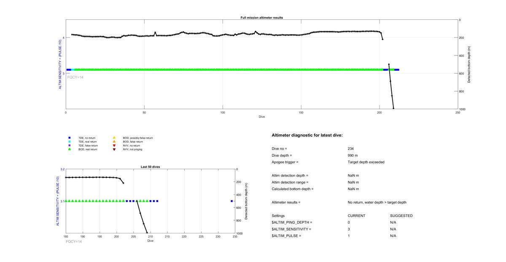Click the dark blue square legend marker for TDE no return

pyautogui.click(x=69, y=138)
